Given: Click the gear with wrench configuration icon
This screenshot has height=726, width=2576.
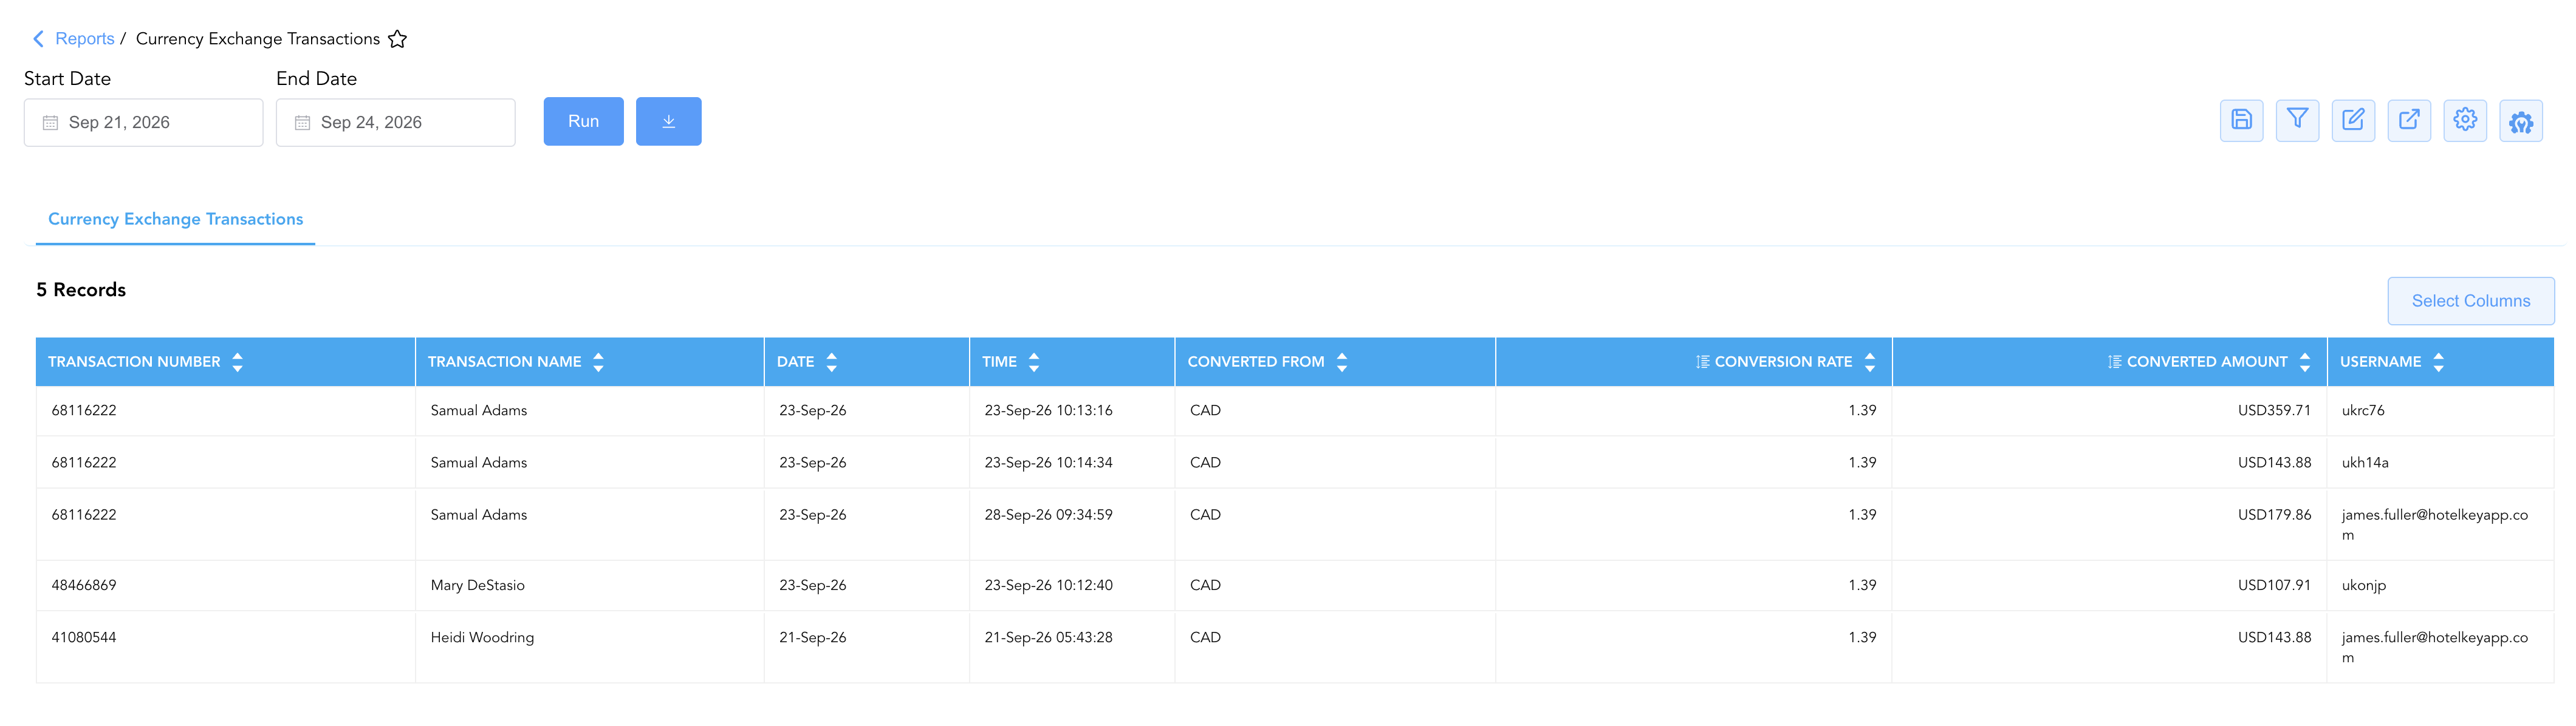Looking at the screenshot, I should pos(2521,121).
